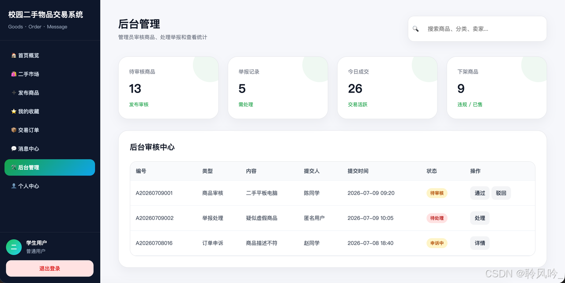Click 二手平板电脑 content cell

pyautogui.click(x=262, y=193)
